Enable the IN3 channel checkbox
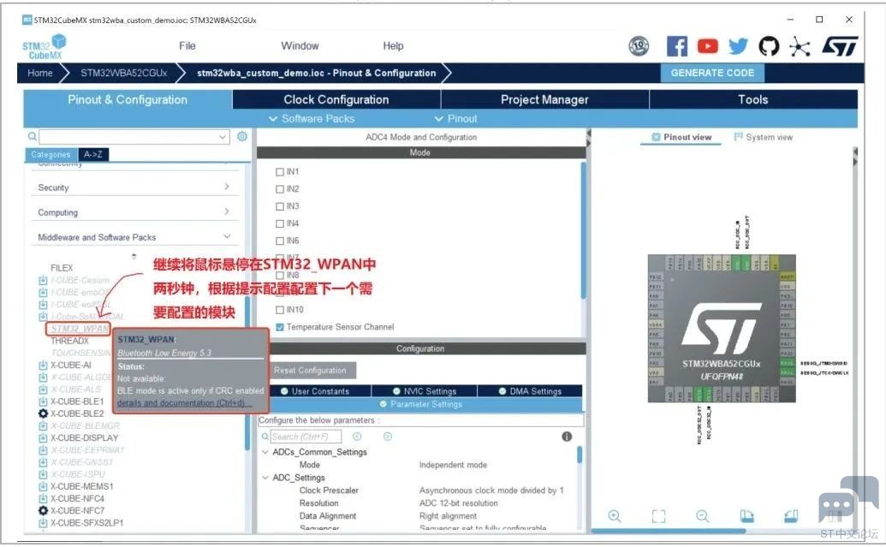Screen dimensions: 886x547 click(280, 206)
